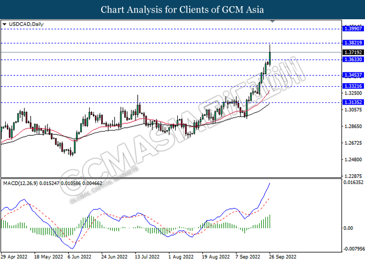Click the 1.24800 price axis value
This screenshot has width=365, height=260.
click(x=353, y=160)
